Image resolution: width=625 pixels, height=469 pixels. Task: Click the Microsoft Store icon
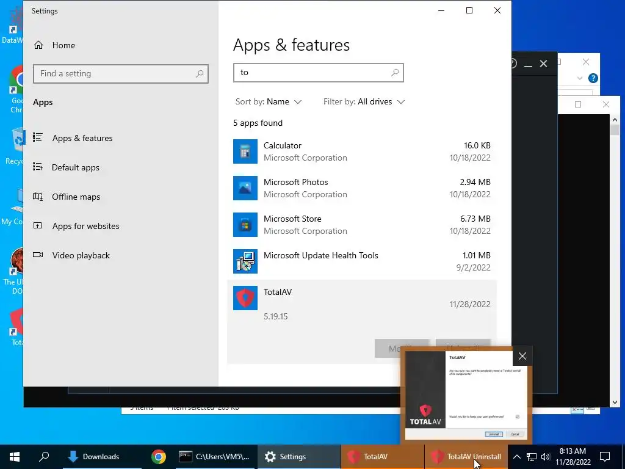(245, 225)
